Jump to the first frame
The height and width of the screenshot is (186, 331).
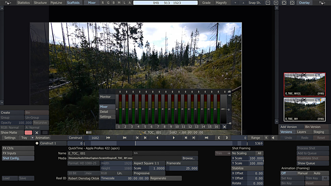pos(125,138)
